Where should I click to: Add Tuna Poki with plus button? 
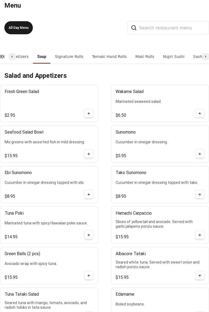tap(89, 235)
